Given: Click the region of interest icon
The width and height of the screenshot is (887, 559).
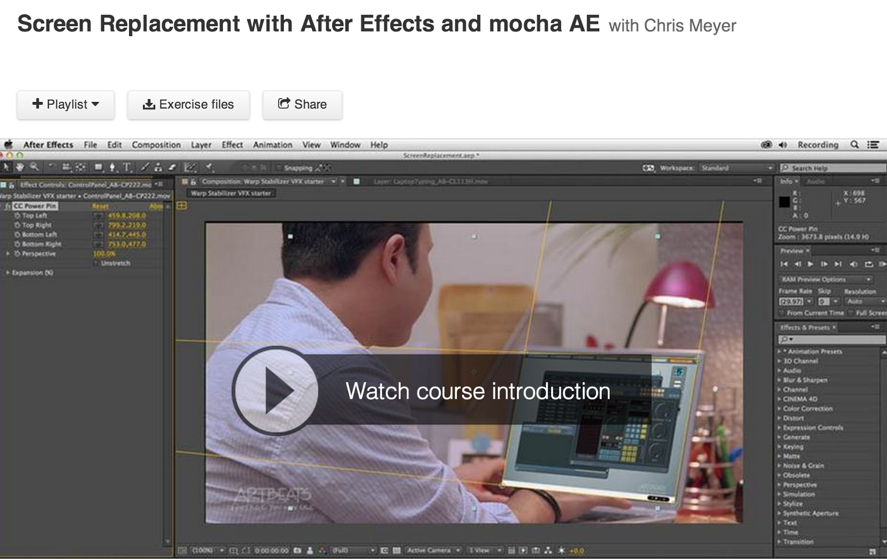Looking at the screenshot, I should (x=384, y=550).
